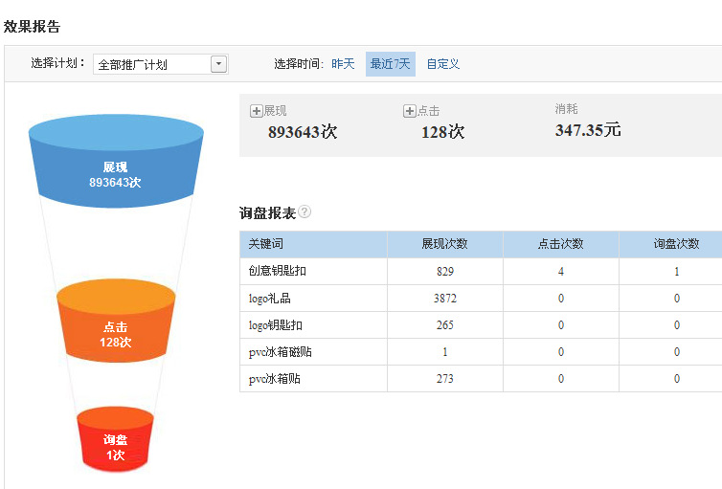The height and width of the screenshot is (489, 722).
Task: Click the 全部推广计划 plan selection field
Action: pyautogui.click(x=161, y=64)
